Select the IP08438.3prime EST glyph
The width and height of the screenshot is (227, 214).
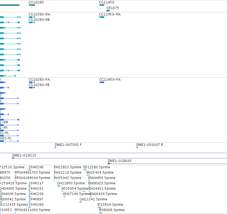tap(101, 213)
